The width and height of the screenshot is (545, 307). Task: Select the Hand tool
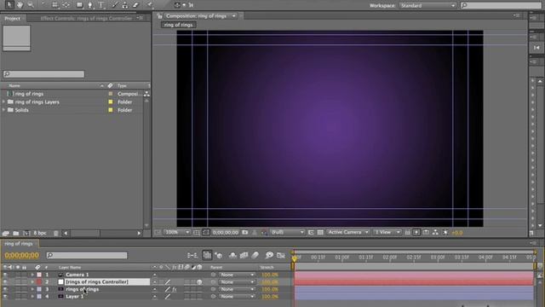20,4
